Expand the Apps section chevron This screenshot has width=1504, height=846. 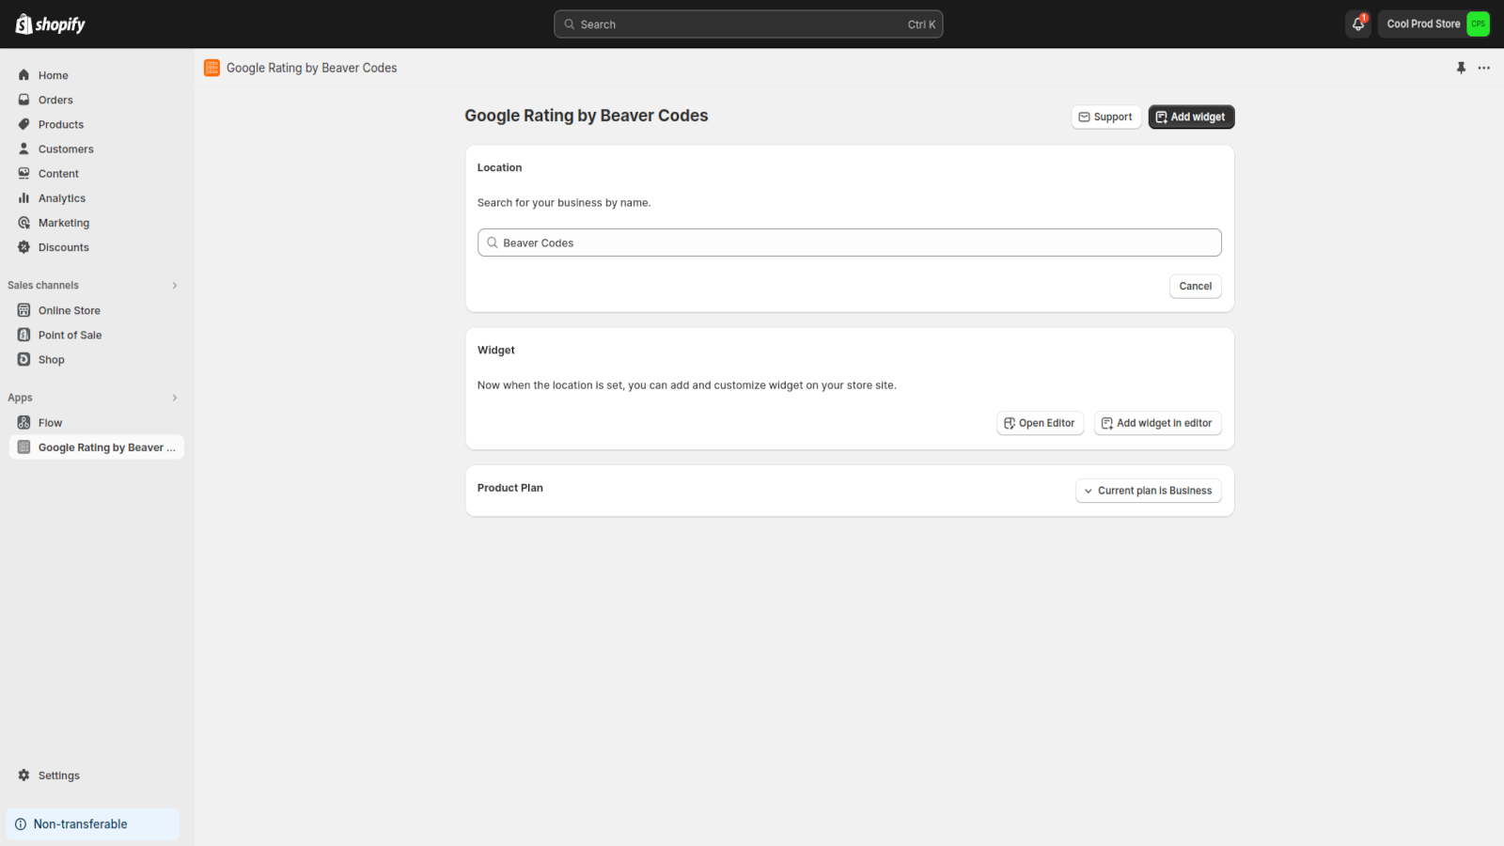175,398
